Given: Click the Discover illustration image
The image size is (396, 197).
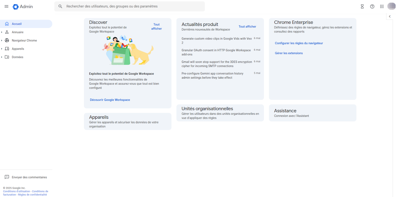Looking at the screenshot, I should (128, 50).
